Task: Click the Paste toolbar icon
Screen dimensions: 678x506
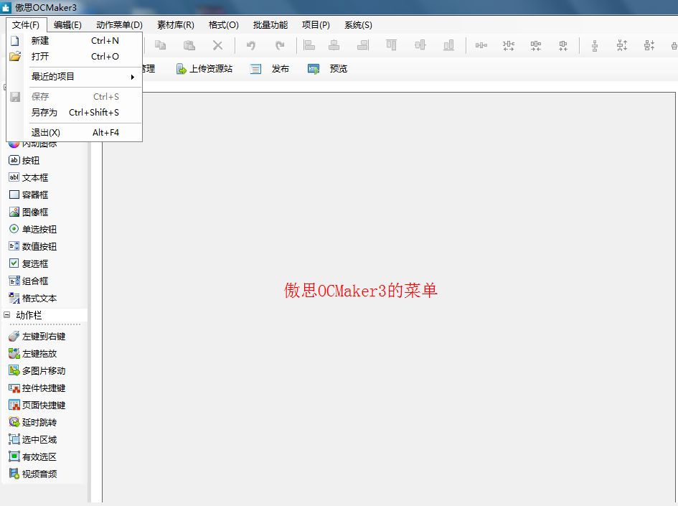Action: [x=189, y=45]
